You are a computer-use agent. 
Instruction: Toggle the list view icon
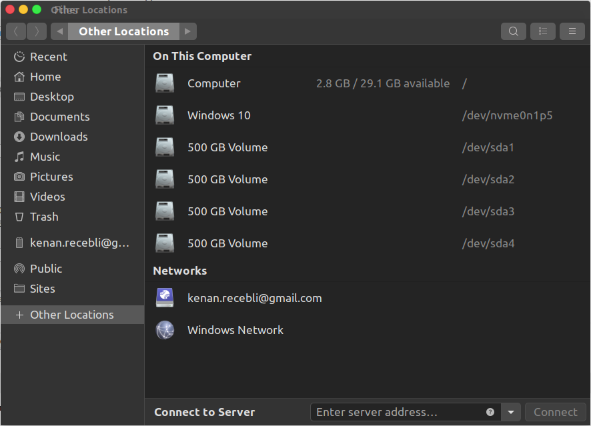[542, 31]
